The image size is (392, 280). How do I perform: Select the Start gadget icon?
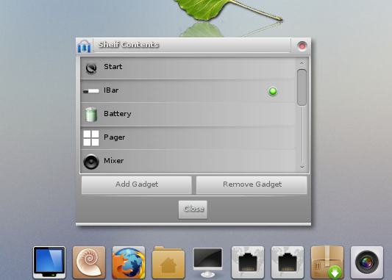91,68
